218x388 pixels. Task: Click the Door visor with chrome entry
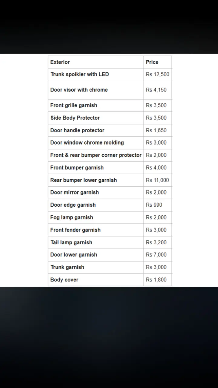[x=79, y=90]
